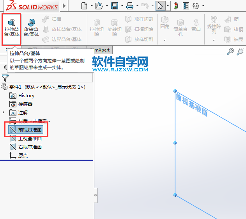
Task: Click the Front Plane label in viewport
Action: click(x=191, y=105)
